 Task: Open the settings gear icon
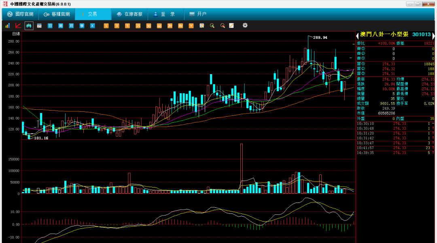point(245,26)
